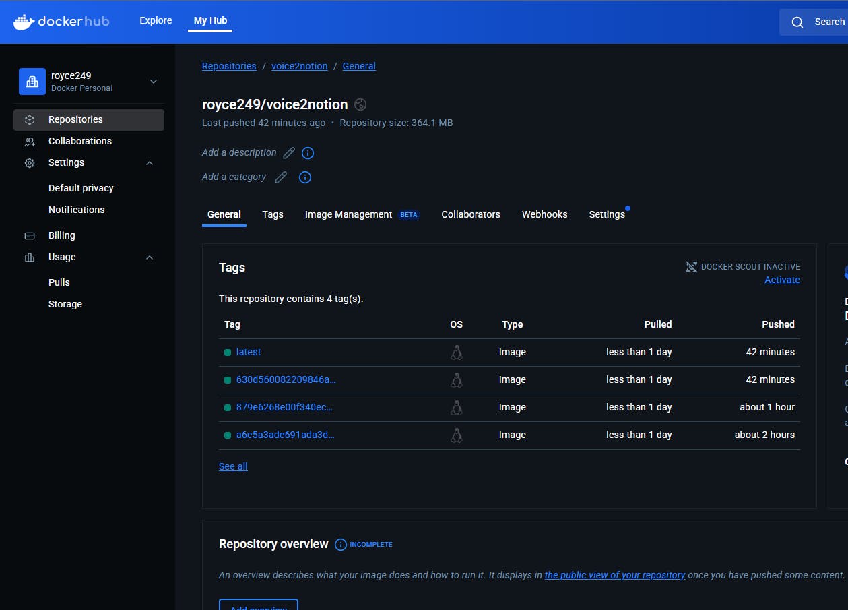Click the General breadcrumb link
The height and width of the screenshot is (610, 848).
pyautogui.click(x=359, y=66)
